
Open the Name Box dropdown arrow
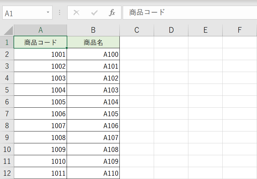[x=48, y=13]
